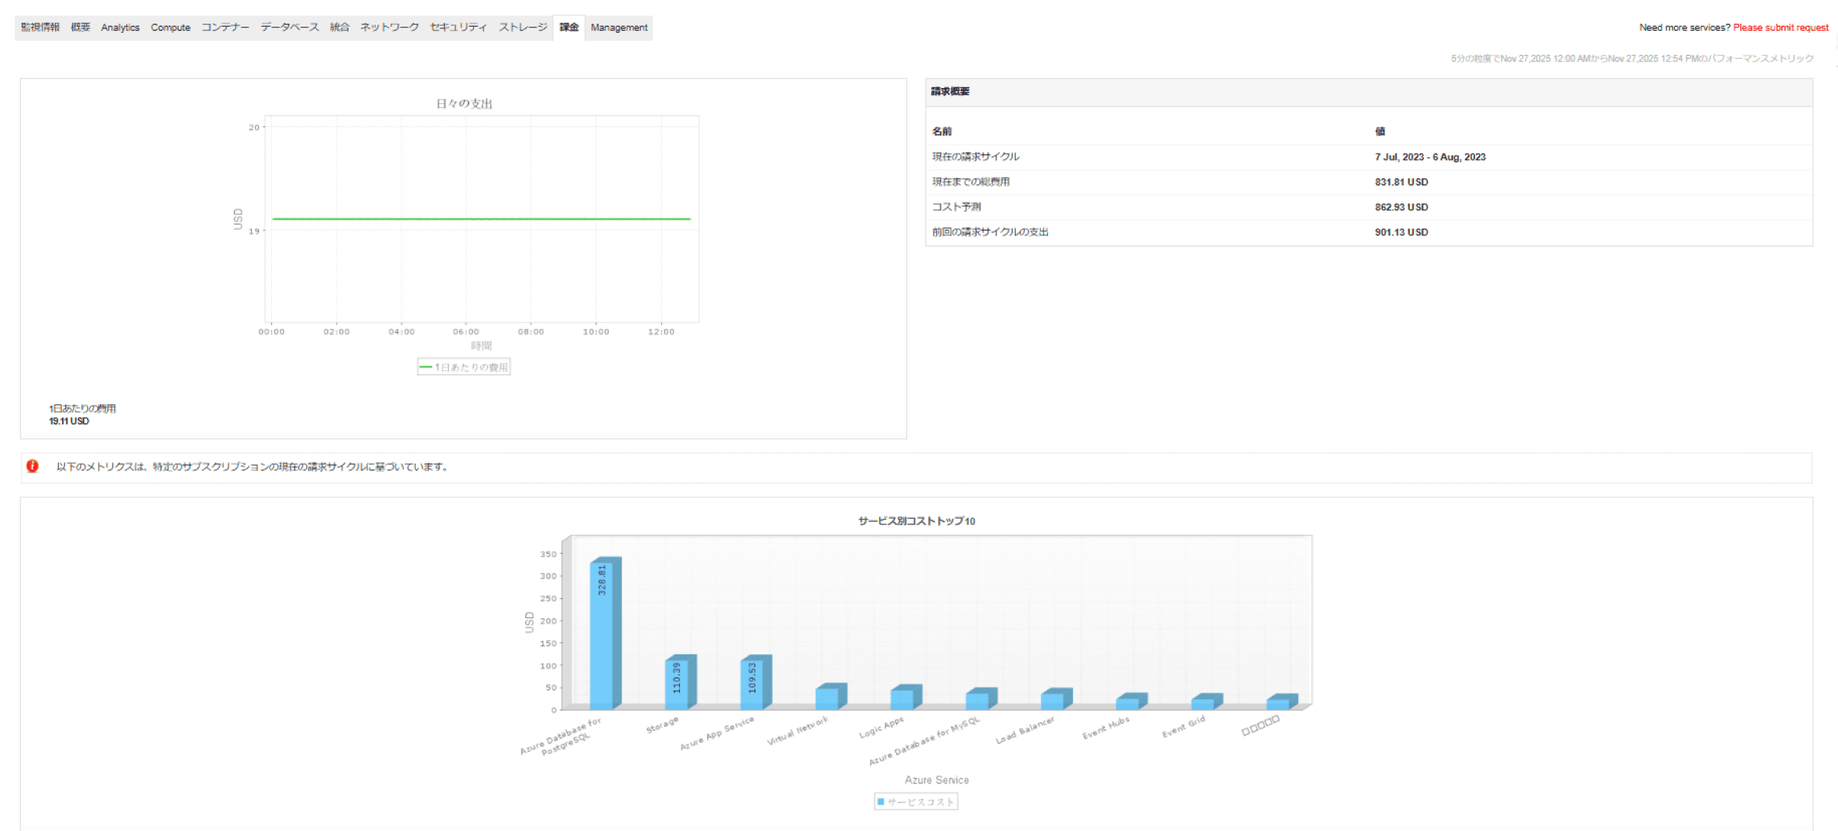Click the サービス別コストトップ10 chart title
Screen dimensions: 1838x831
click(x=916, y=521)
